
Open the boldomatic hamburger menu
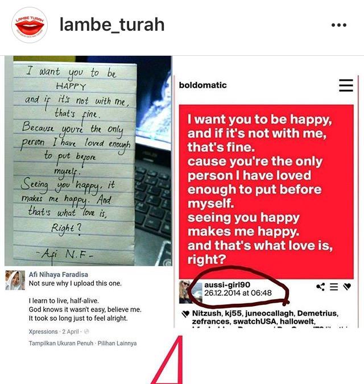pyautogui.click(x=346, y=85)
